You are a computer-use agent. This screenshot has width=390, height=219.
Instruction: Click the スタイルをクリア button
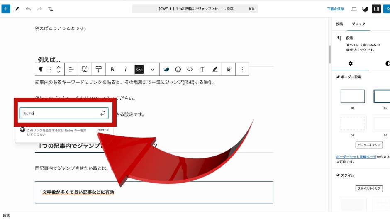pyautogui.click(x=369, y=189)
